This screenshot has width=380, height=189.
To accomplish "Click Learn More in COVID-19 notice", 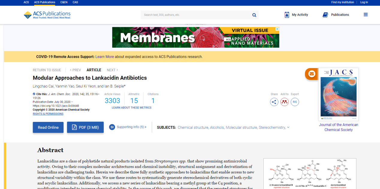I will (105, 57).
